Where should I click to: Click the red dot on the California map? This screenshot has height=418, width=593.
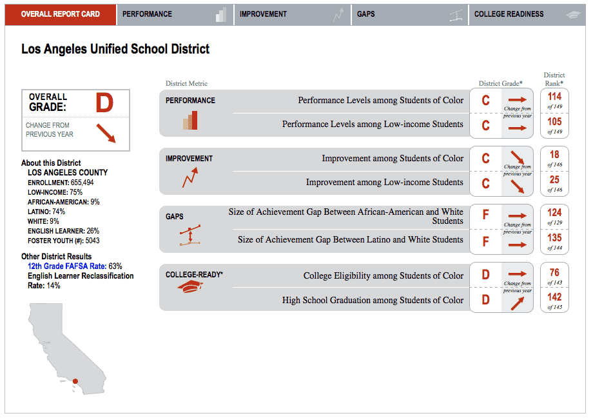click(75, 381)
